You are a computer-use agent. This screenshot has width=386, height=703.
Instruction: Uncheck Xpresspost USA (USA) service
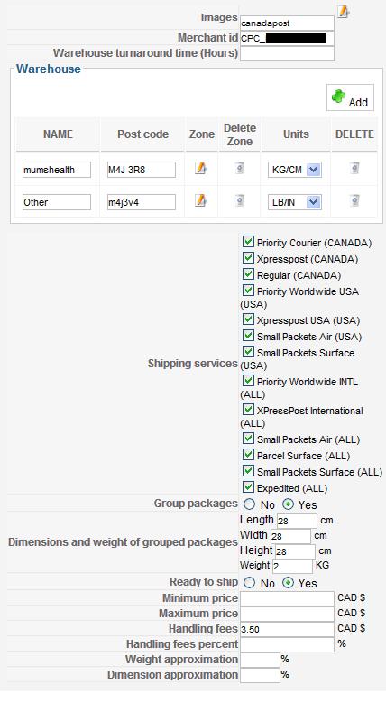point(248,319)
